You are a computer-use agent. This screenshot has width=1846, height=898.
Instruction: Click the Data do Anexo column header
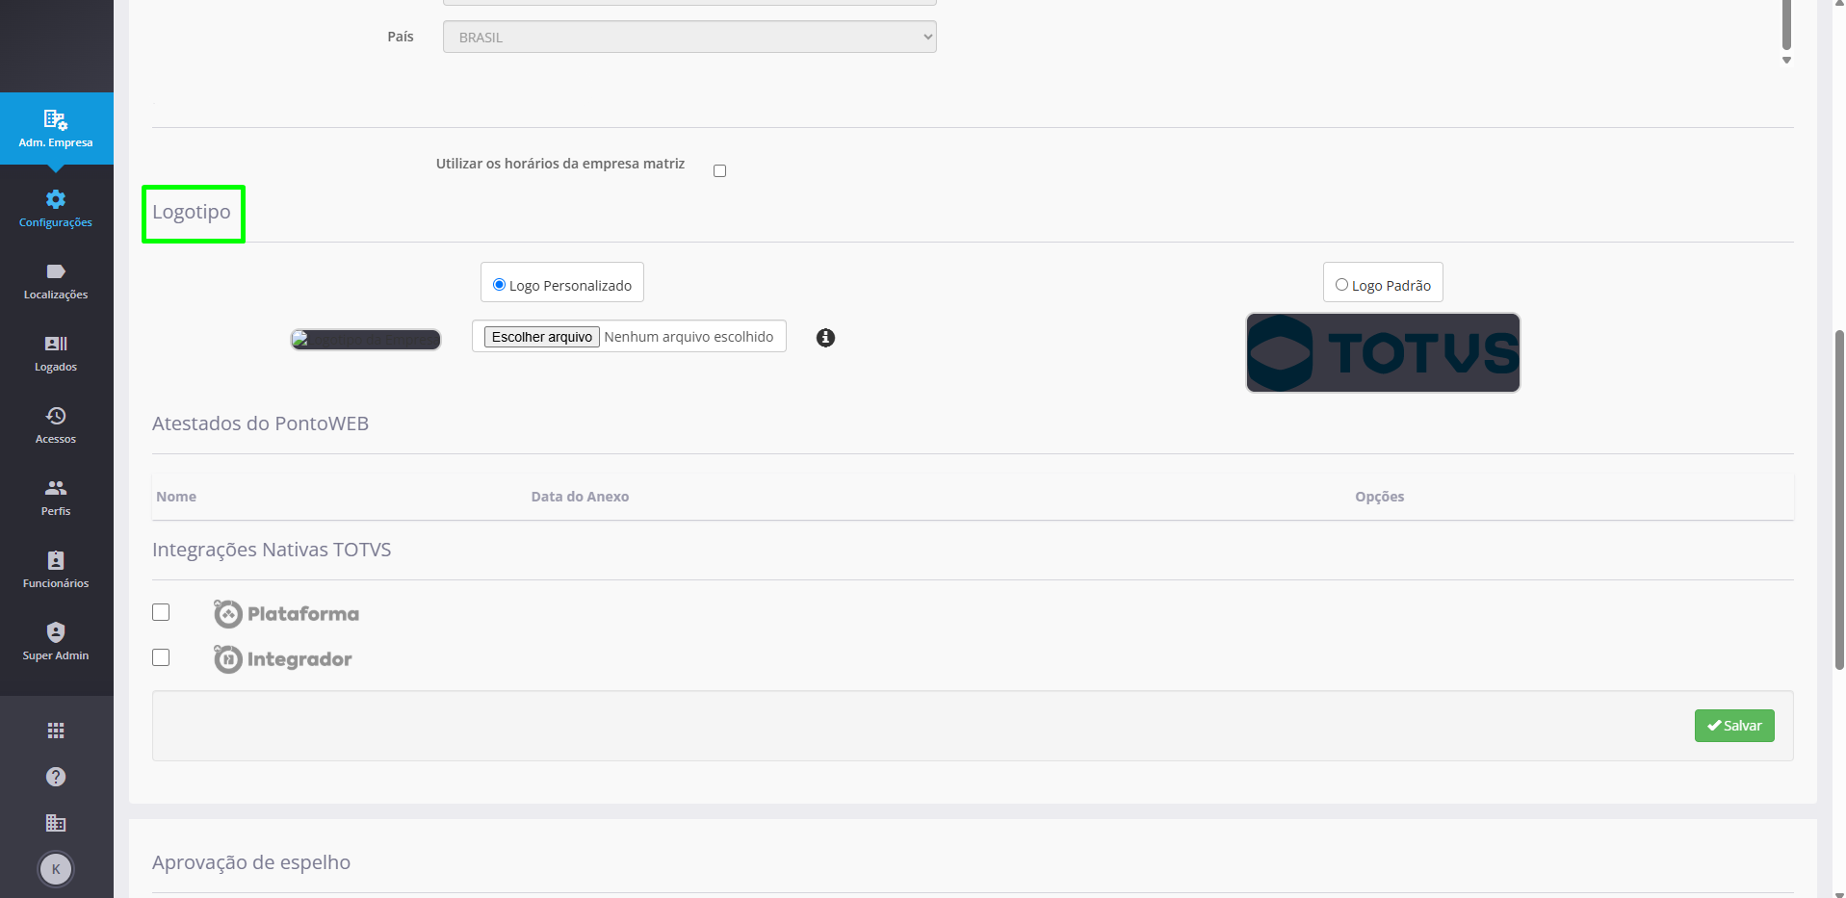(x=580, y=497)
